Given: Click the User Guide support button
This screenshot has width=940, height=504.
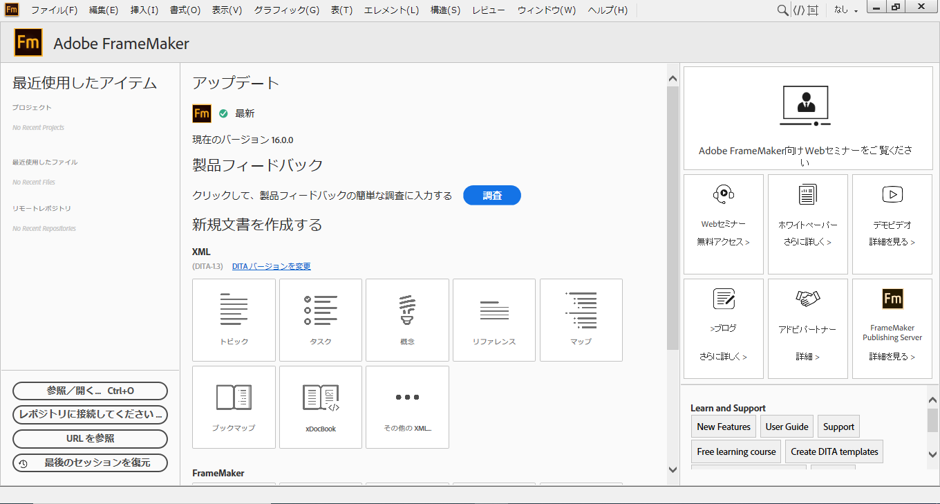Looking at the screenshot, I should (787, 427).
